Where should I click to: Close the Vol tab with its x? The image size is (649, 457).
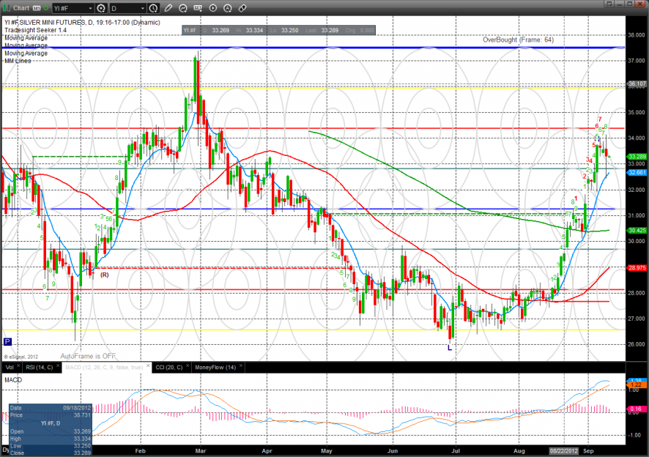tap(18, 366)
